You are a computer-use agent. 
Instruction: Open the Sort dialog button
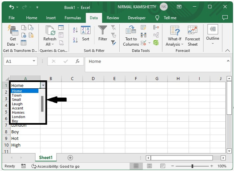(x=86, y=34)
